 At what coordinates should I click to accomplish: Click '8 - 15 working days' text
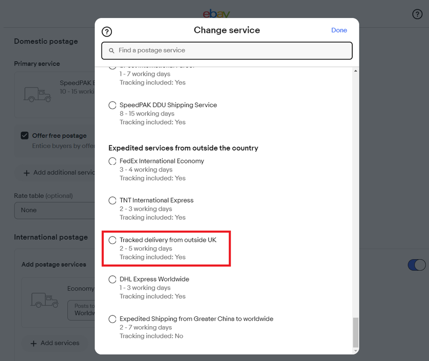click(147, 114)
